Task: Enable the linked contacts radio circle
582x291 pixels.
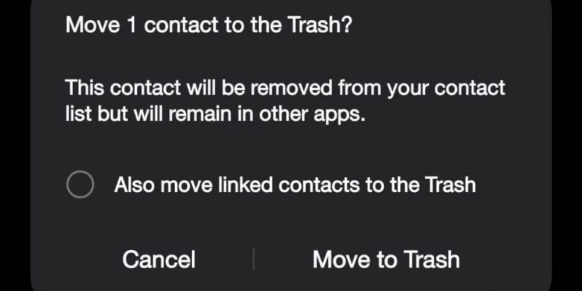Action: point(80,185)
